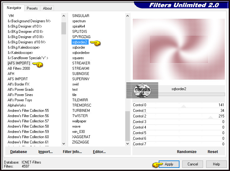Select the squares filter
The height and width of the screenshot is (171, 230).
coord(78,58)
